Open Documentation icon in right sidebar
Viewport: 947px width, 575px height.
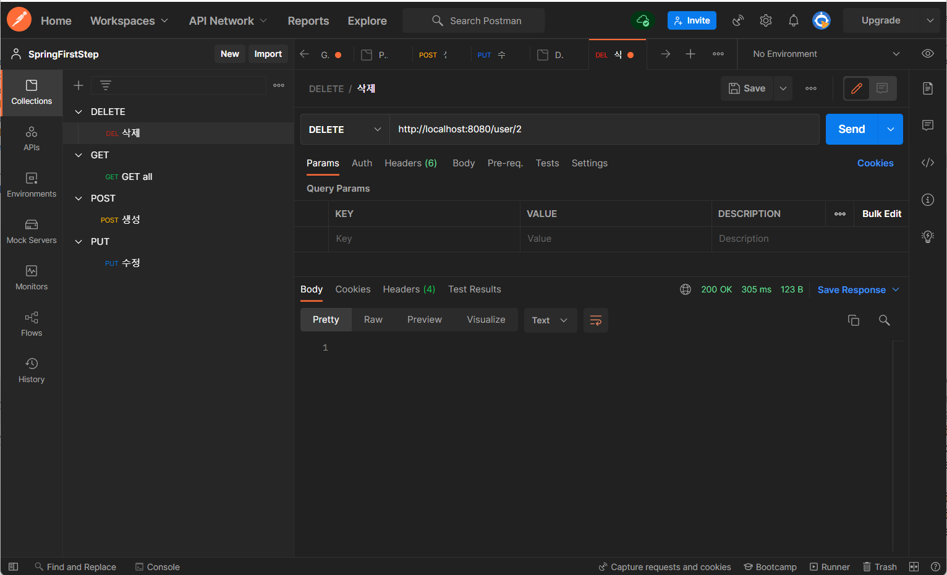928,88
